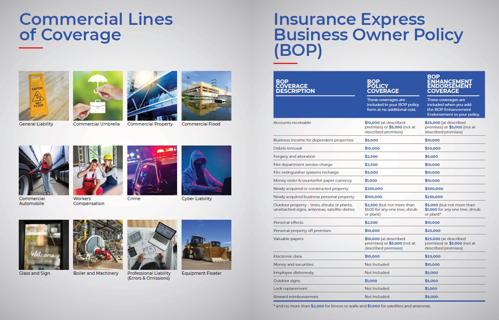
Task: Click the 'Lock replacement' row label
Action: click(x=291, y=289)
